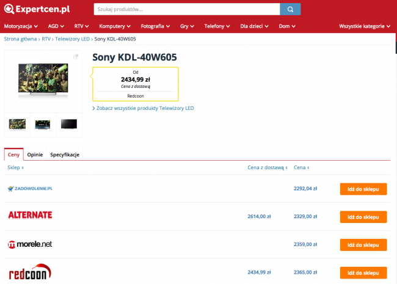Click the 2359,00 zł price
Viewport: 397px width, 284px height.
pos(305,244)
